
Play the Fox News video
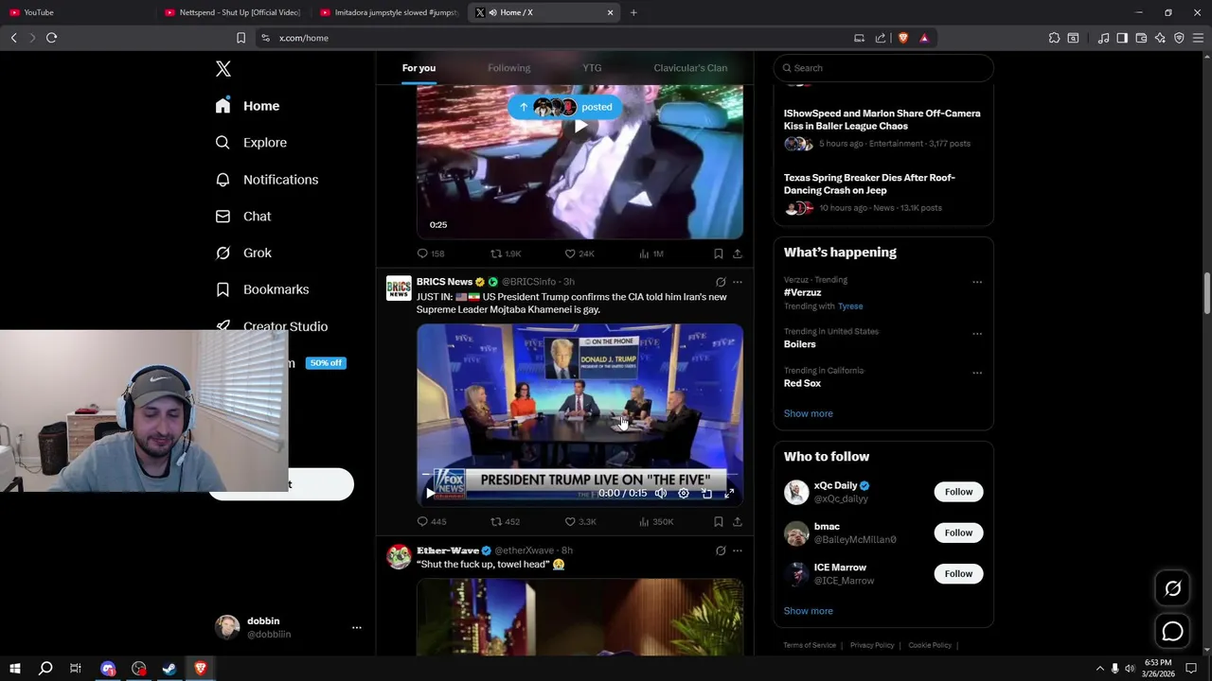[x=430, y=493]
